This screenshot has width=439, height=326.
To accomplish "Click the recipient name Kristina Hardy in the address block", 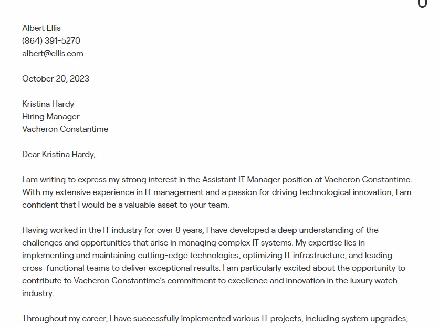I will click(x=48, y=104).
